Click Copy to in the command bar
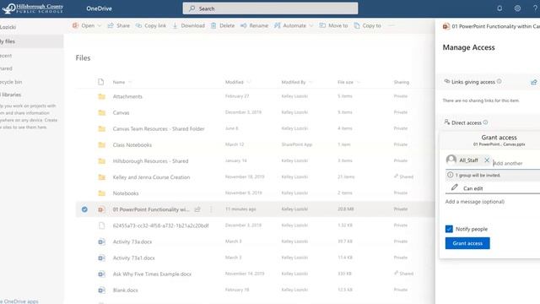The height and width of the screenshot is (304, 540). click(368, 25)
